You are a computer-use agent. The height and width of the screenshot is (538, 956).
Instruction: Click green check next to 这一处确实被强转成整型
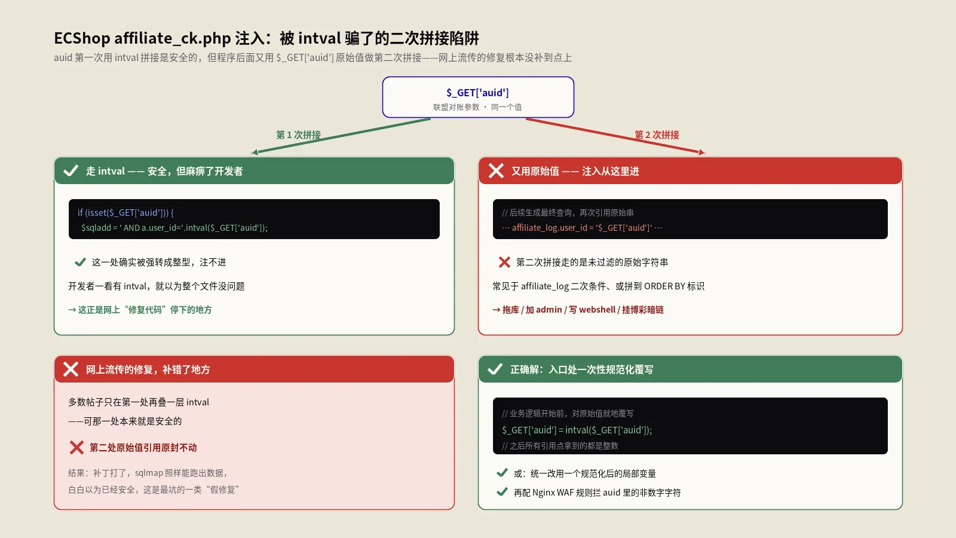coord(80,262)
